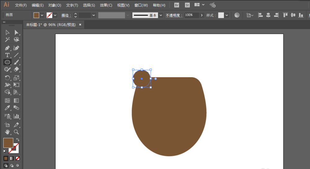Expand the stroke weight dropdown
This screenshot has width=310, height=169.
coord(94,15)
